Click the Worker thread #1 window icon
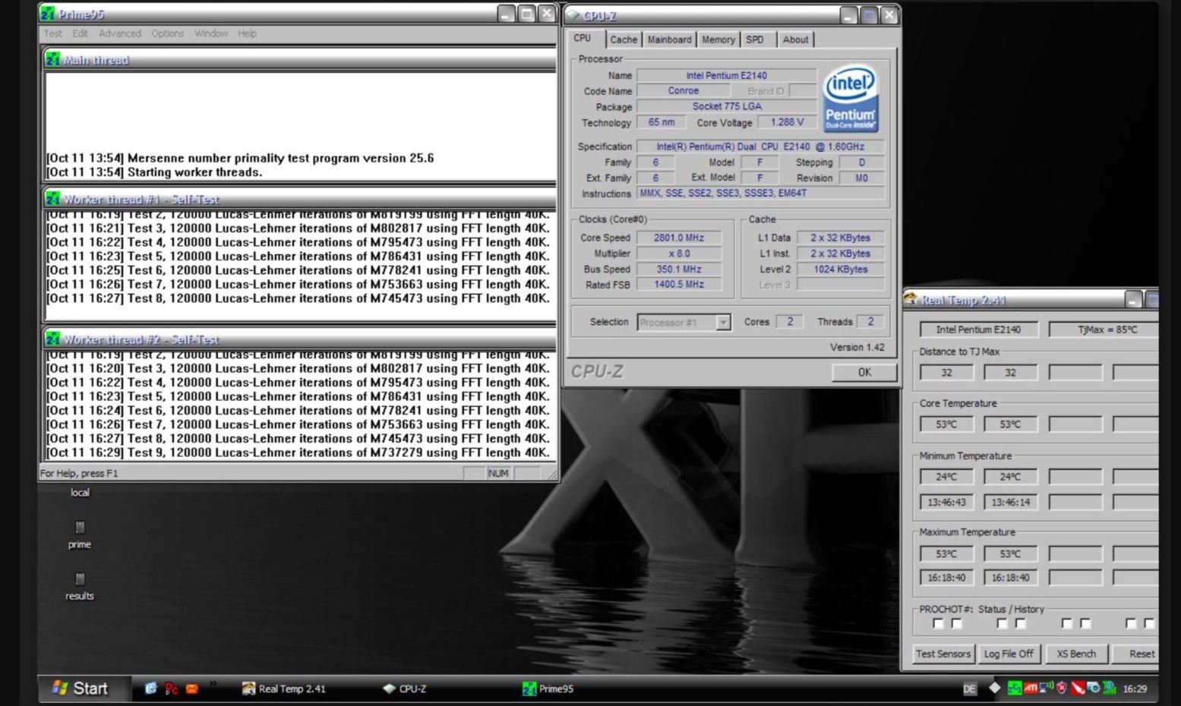 tap(52, 198)
